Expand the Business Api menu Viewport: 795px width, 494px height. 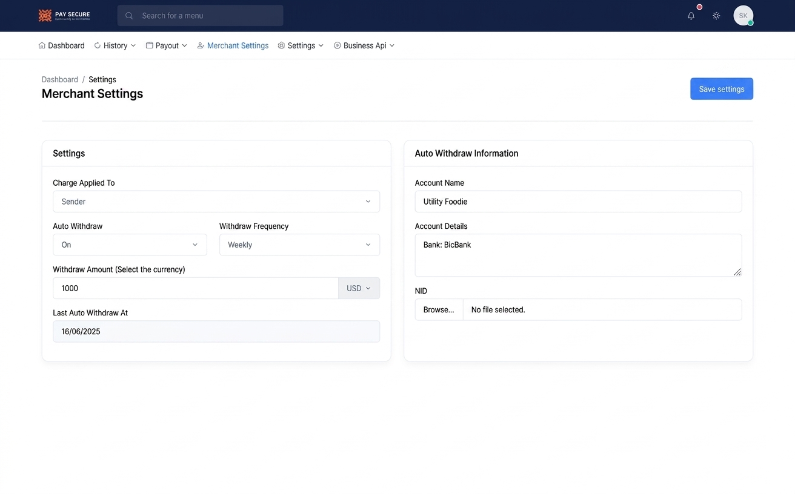[x=364, y=45]
